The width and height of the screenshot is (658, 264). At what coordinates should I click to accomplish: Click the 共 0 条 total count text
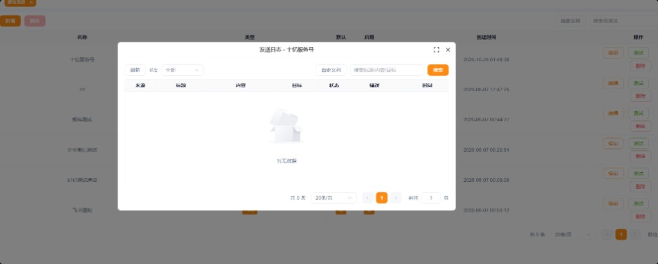pos(298,198)
